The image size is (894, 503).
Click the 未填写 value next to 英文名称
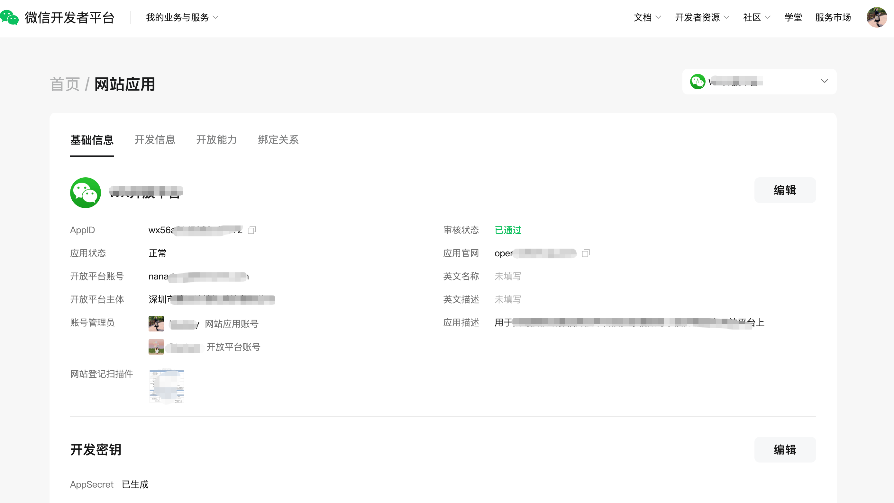[x=508, y=276]
